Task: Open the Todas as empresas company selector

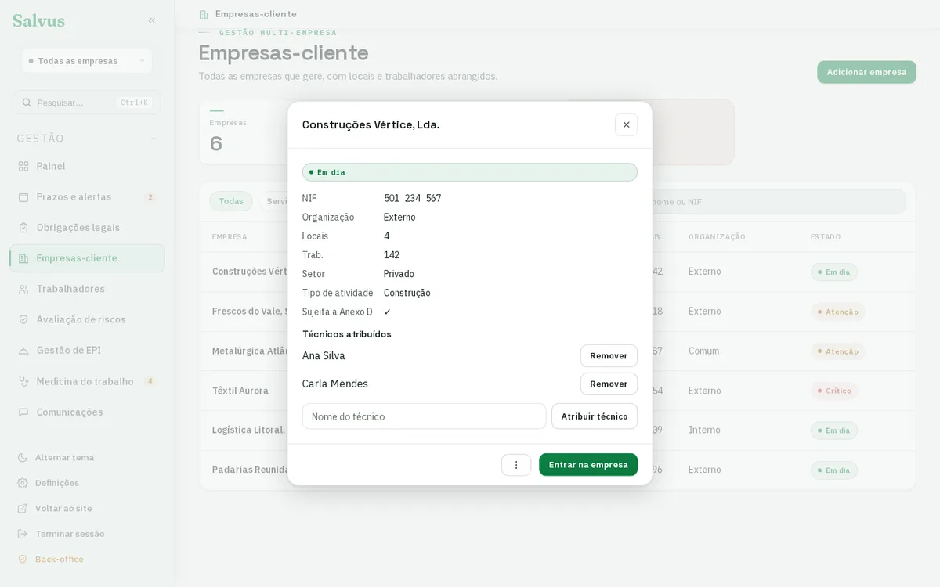Action: 87,60
